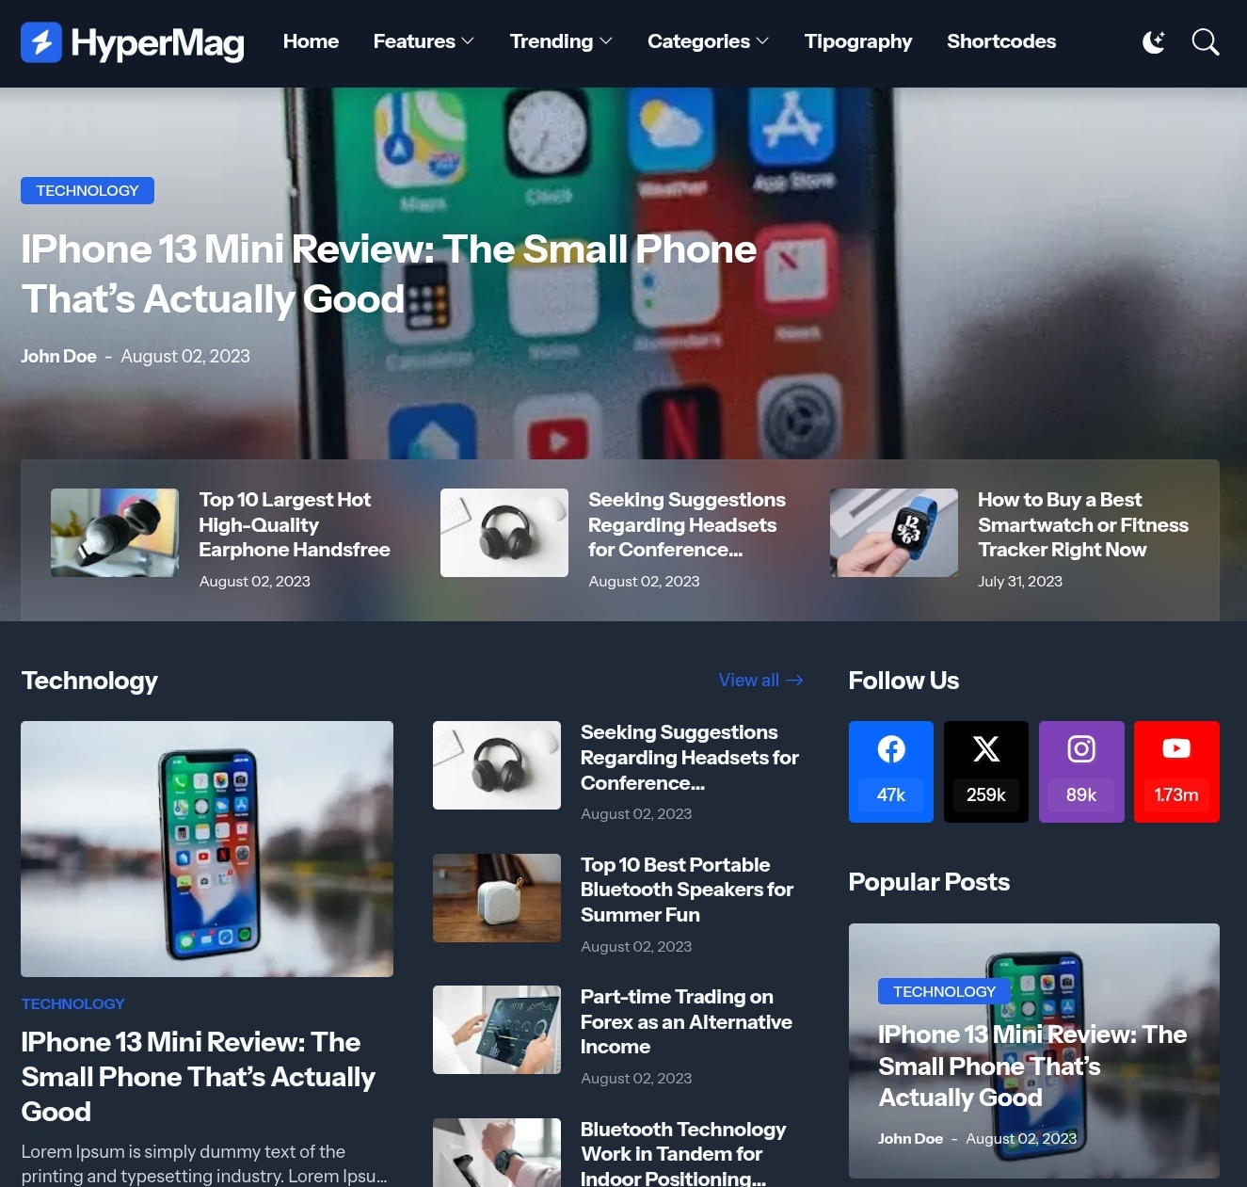Open the Shortcodes menu item
This screenshot has height=1187, width=1247.
[1001, 41]
